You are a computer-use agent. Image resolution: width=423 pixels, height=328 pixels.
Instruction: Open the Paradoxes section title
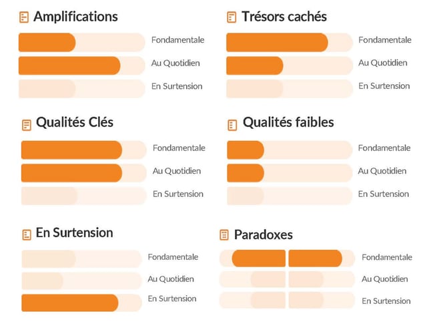[264, 234]
